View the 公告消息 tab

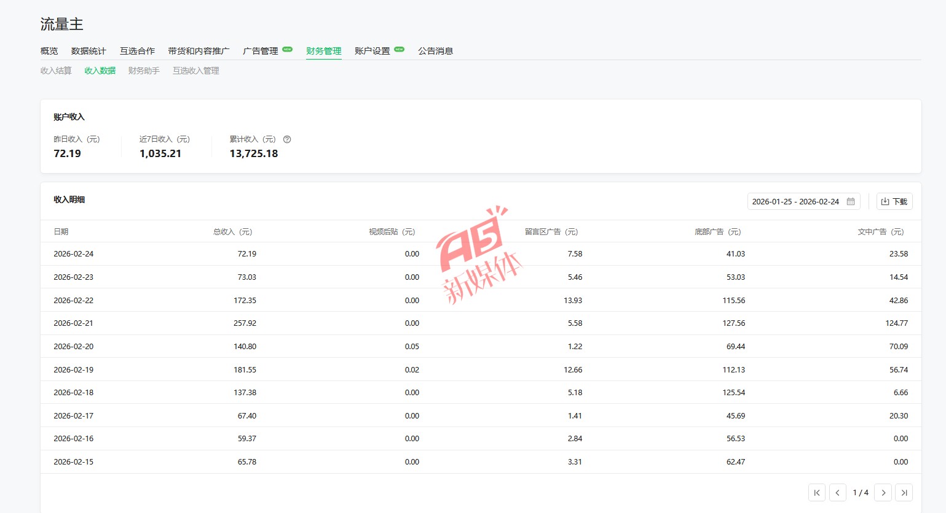click(435, 51)
